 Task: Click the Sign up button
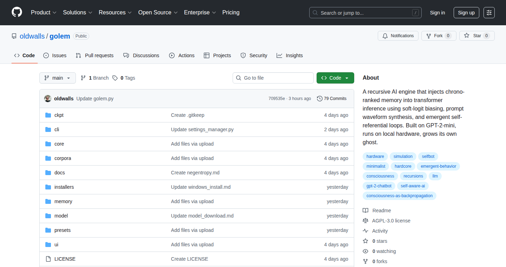tap(466, 13)
